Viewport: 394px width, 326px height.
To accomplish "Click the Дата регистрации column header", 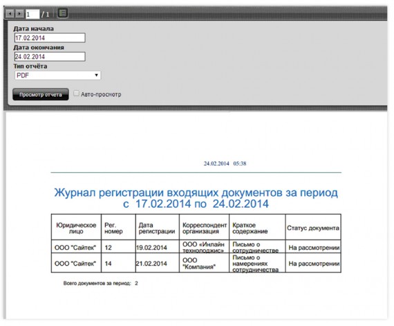I will click(158, 227).
